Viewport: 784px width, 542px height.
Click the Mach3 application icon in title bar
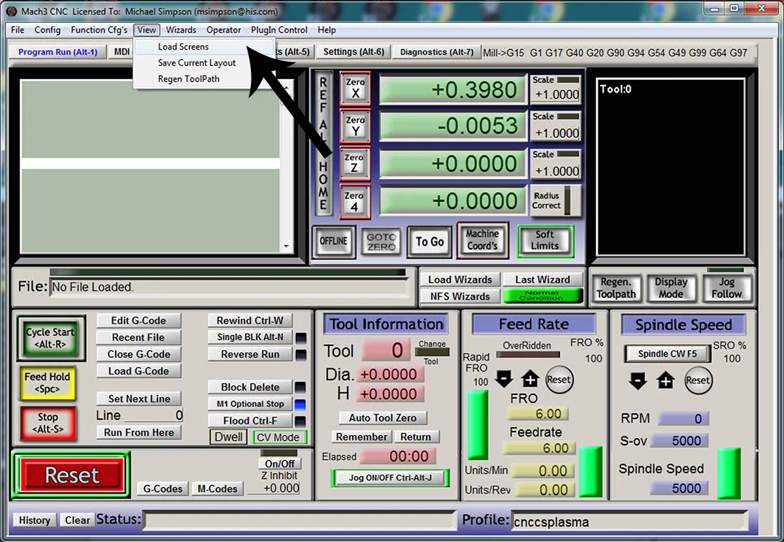click(x=11, y=12)
